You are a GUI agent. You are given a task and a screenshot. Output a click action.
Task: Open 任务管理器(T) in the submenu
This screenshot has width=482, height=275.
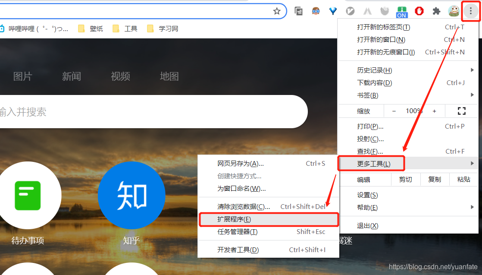click(x=268, y=231)
